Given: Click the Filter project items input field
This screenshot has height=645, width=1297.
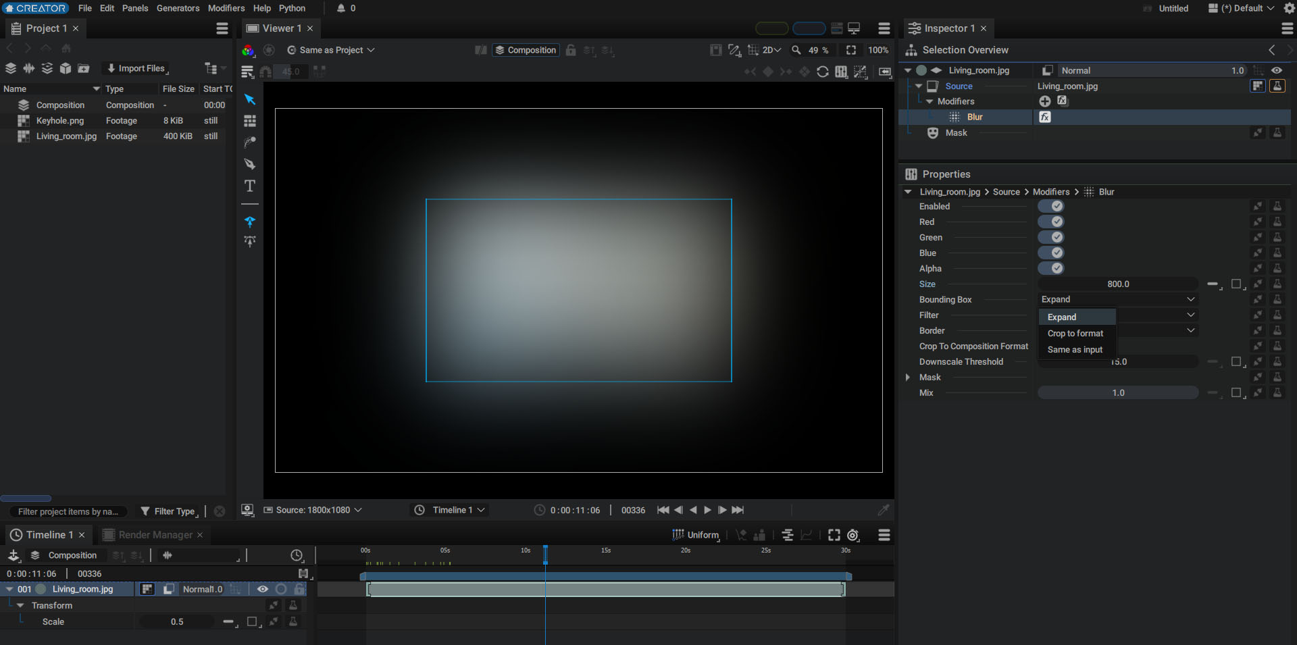Looking at the screenshot, I should pyautogui.click(x=68, y=511).
